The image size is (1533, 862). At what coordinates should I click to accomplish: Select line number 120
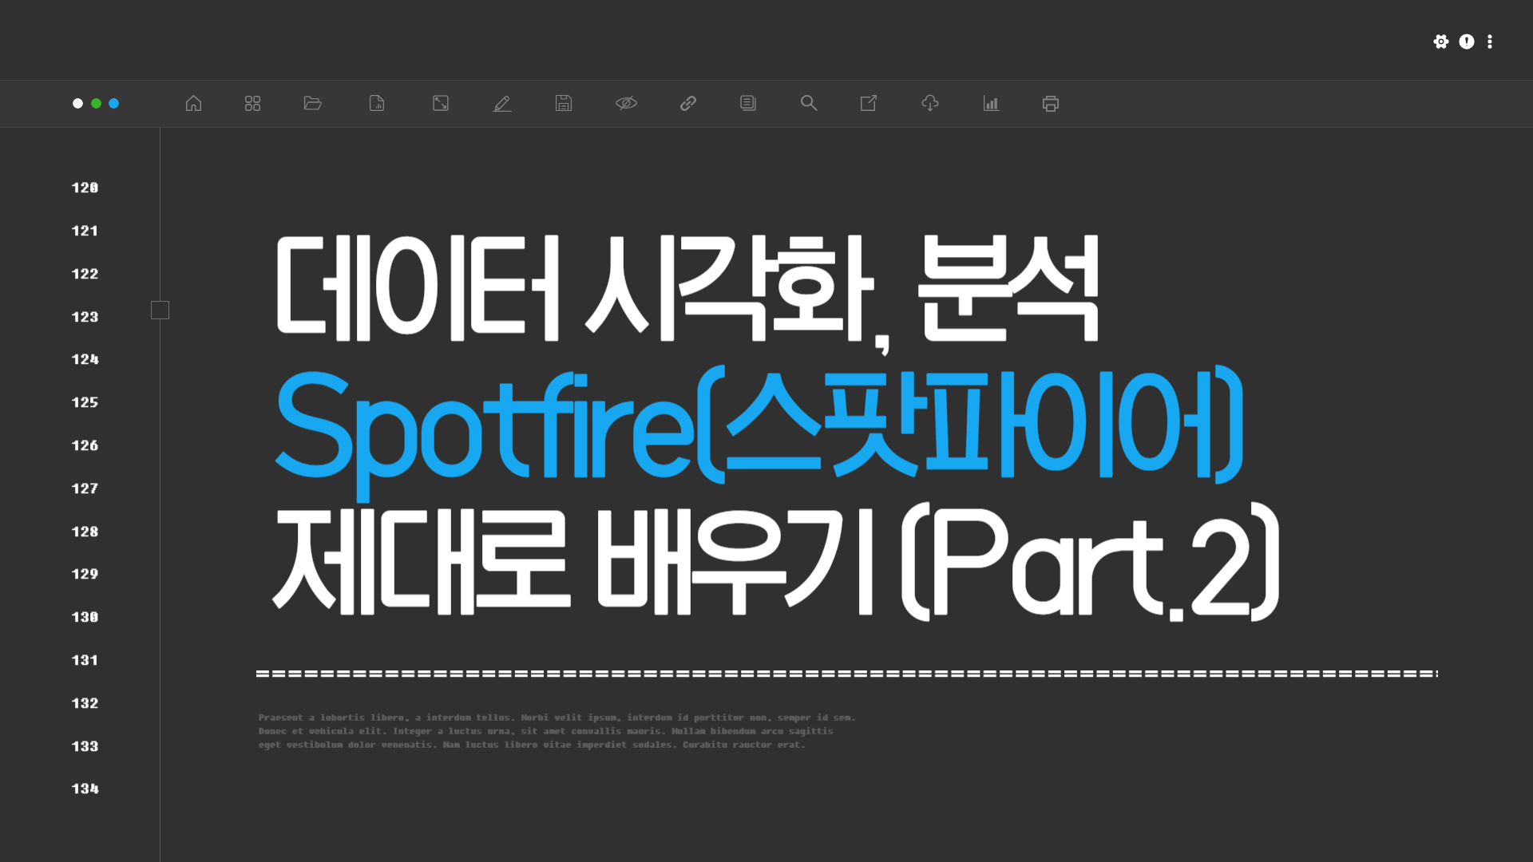point(85,188)
